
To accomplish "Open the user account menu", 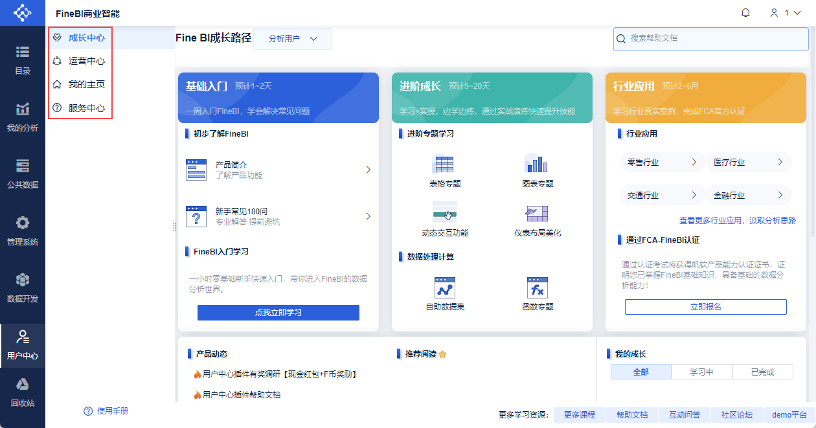I will pos(785,13).
